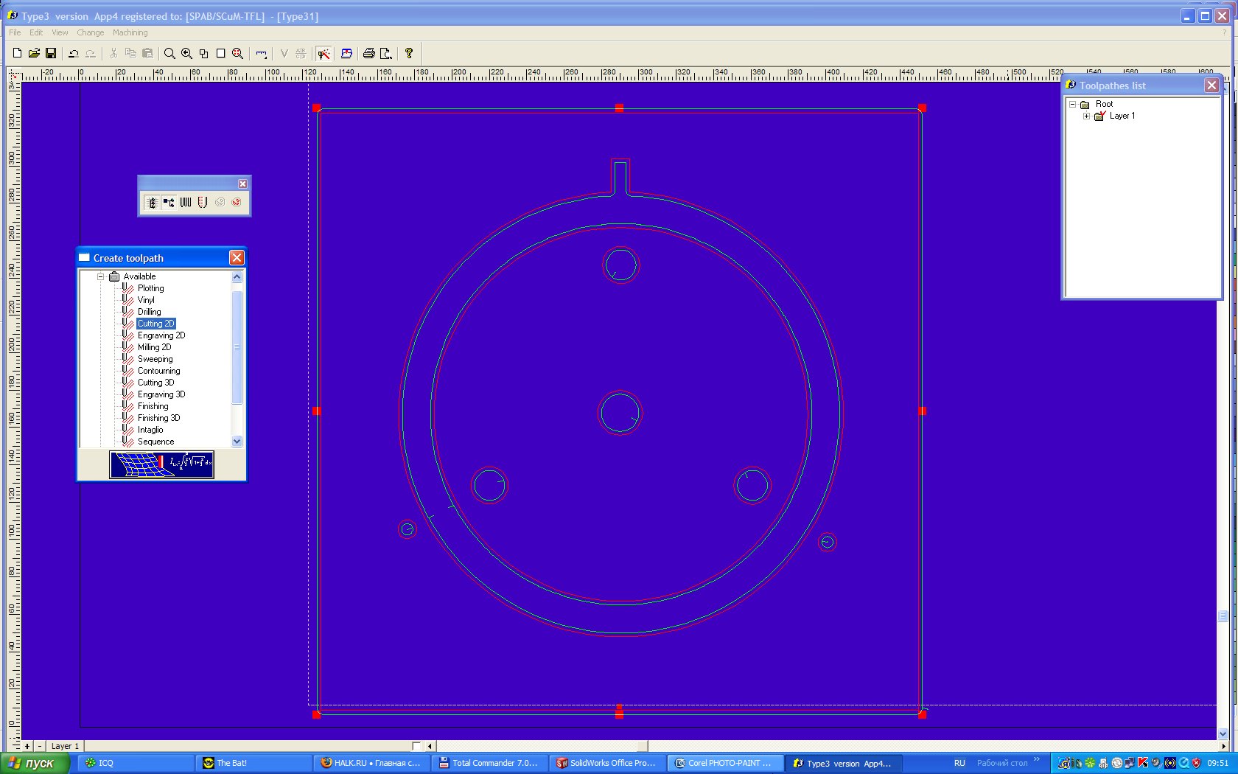
Task: Select Engraving 2D toolpath type
Action: (161, 335)
